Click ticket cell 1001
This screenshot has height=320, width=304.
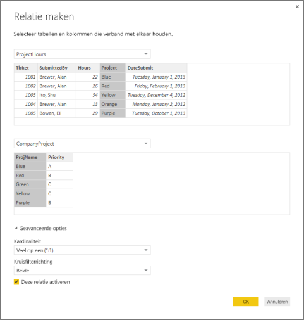click(26, 77)
